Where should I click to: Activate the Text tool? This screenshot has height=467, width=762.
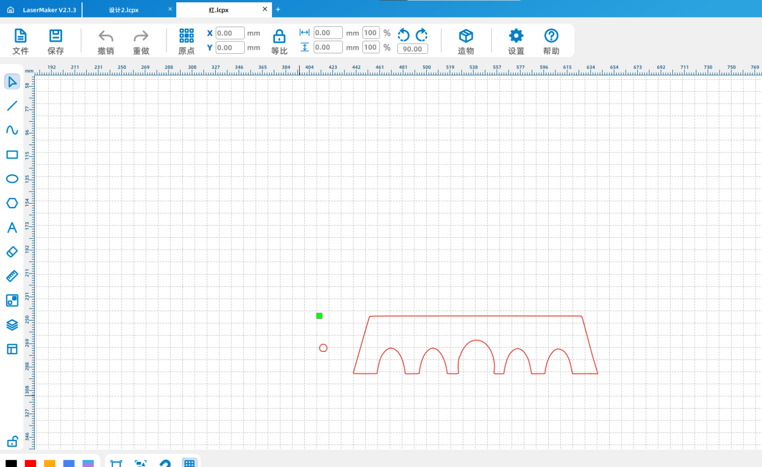point(12,227)
